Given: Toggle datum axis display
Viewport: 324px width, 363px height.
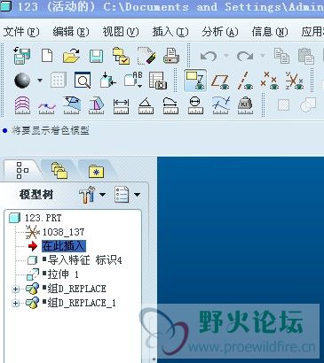Looking at the screenshot, I should tap(245, 81).
